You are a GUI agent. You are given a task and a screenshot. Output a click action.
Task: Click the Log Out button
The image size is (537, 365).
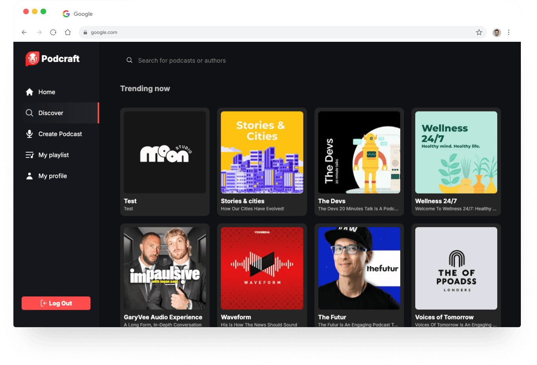click(x=56, y=303)
